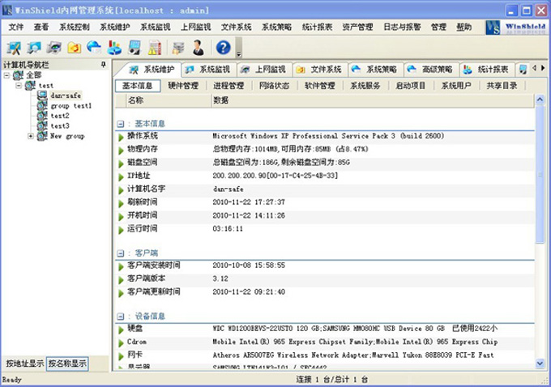Click the System Maintenance toolbar icon with wrench
Image resolution: width=551 pixels, height=387 pixels.
(14, 48)
